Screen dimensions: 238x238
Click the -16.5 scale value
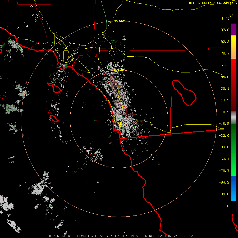click(x=224, y=124)
